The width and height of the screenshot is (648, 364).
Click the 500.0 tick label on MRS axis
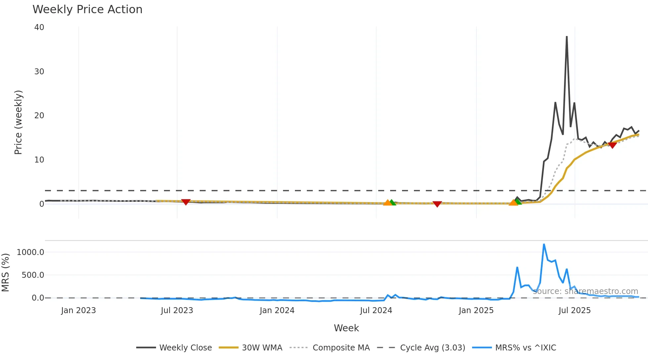(x=33, y=275)
